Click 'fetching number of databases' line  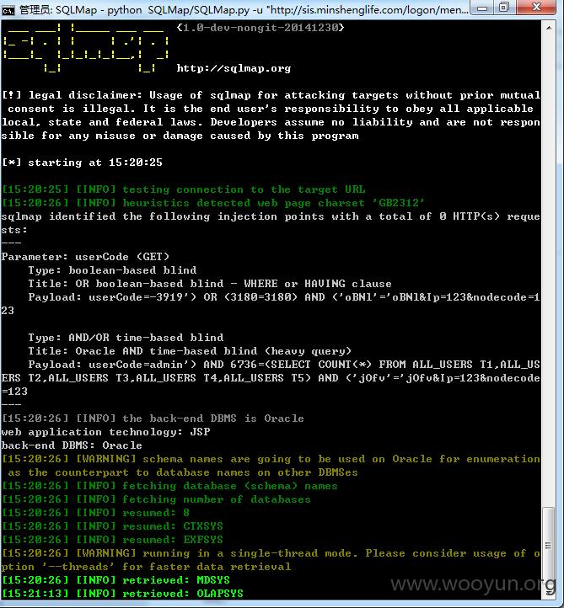coord(157,499)
